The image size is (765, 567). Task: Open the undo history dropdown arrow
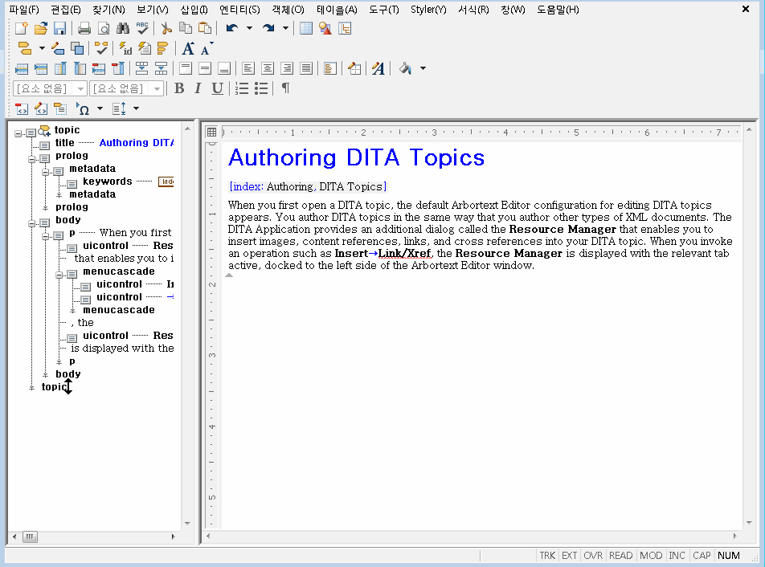tap(249, 28)
